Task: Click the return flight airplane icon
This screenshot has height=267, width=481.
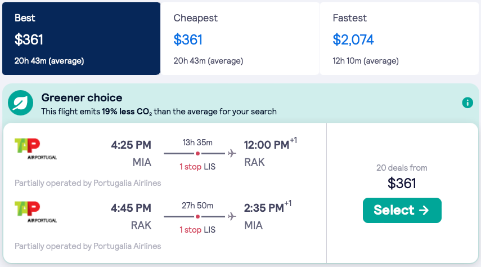Action: [232, 216]
